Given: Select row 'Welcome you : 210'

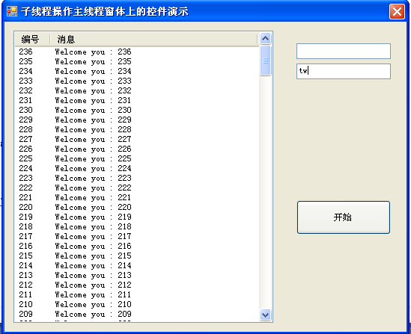Looking at the screenshot, I should click(x=137, y=304).
